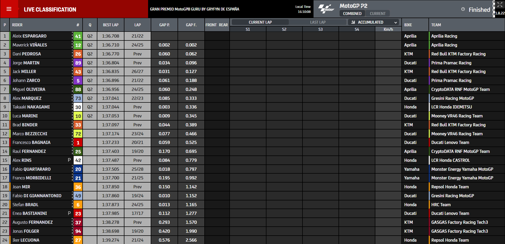
Task: Select rider Johann ZARCO
Action: coord(26,80)
